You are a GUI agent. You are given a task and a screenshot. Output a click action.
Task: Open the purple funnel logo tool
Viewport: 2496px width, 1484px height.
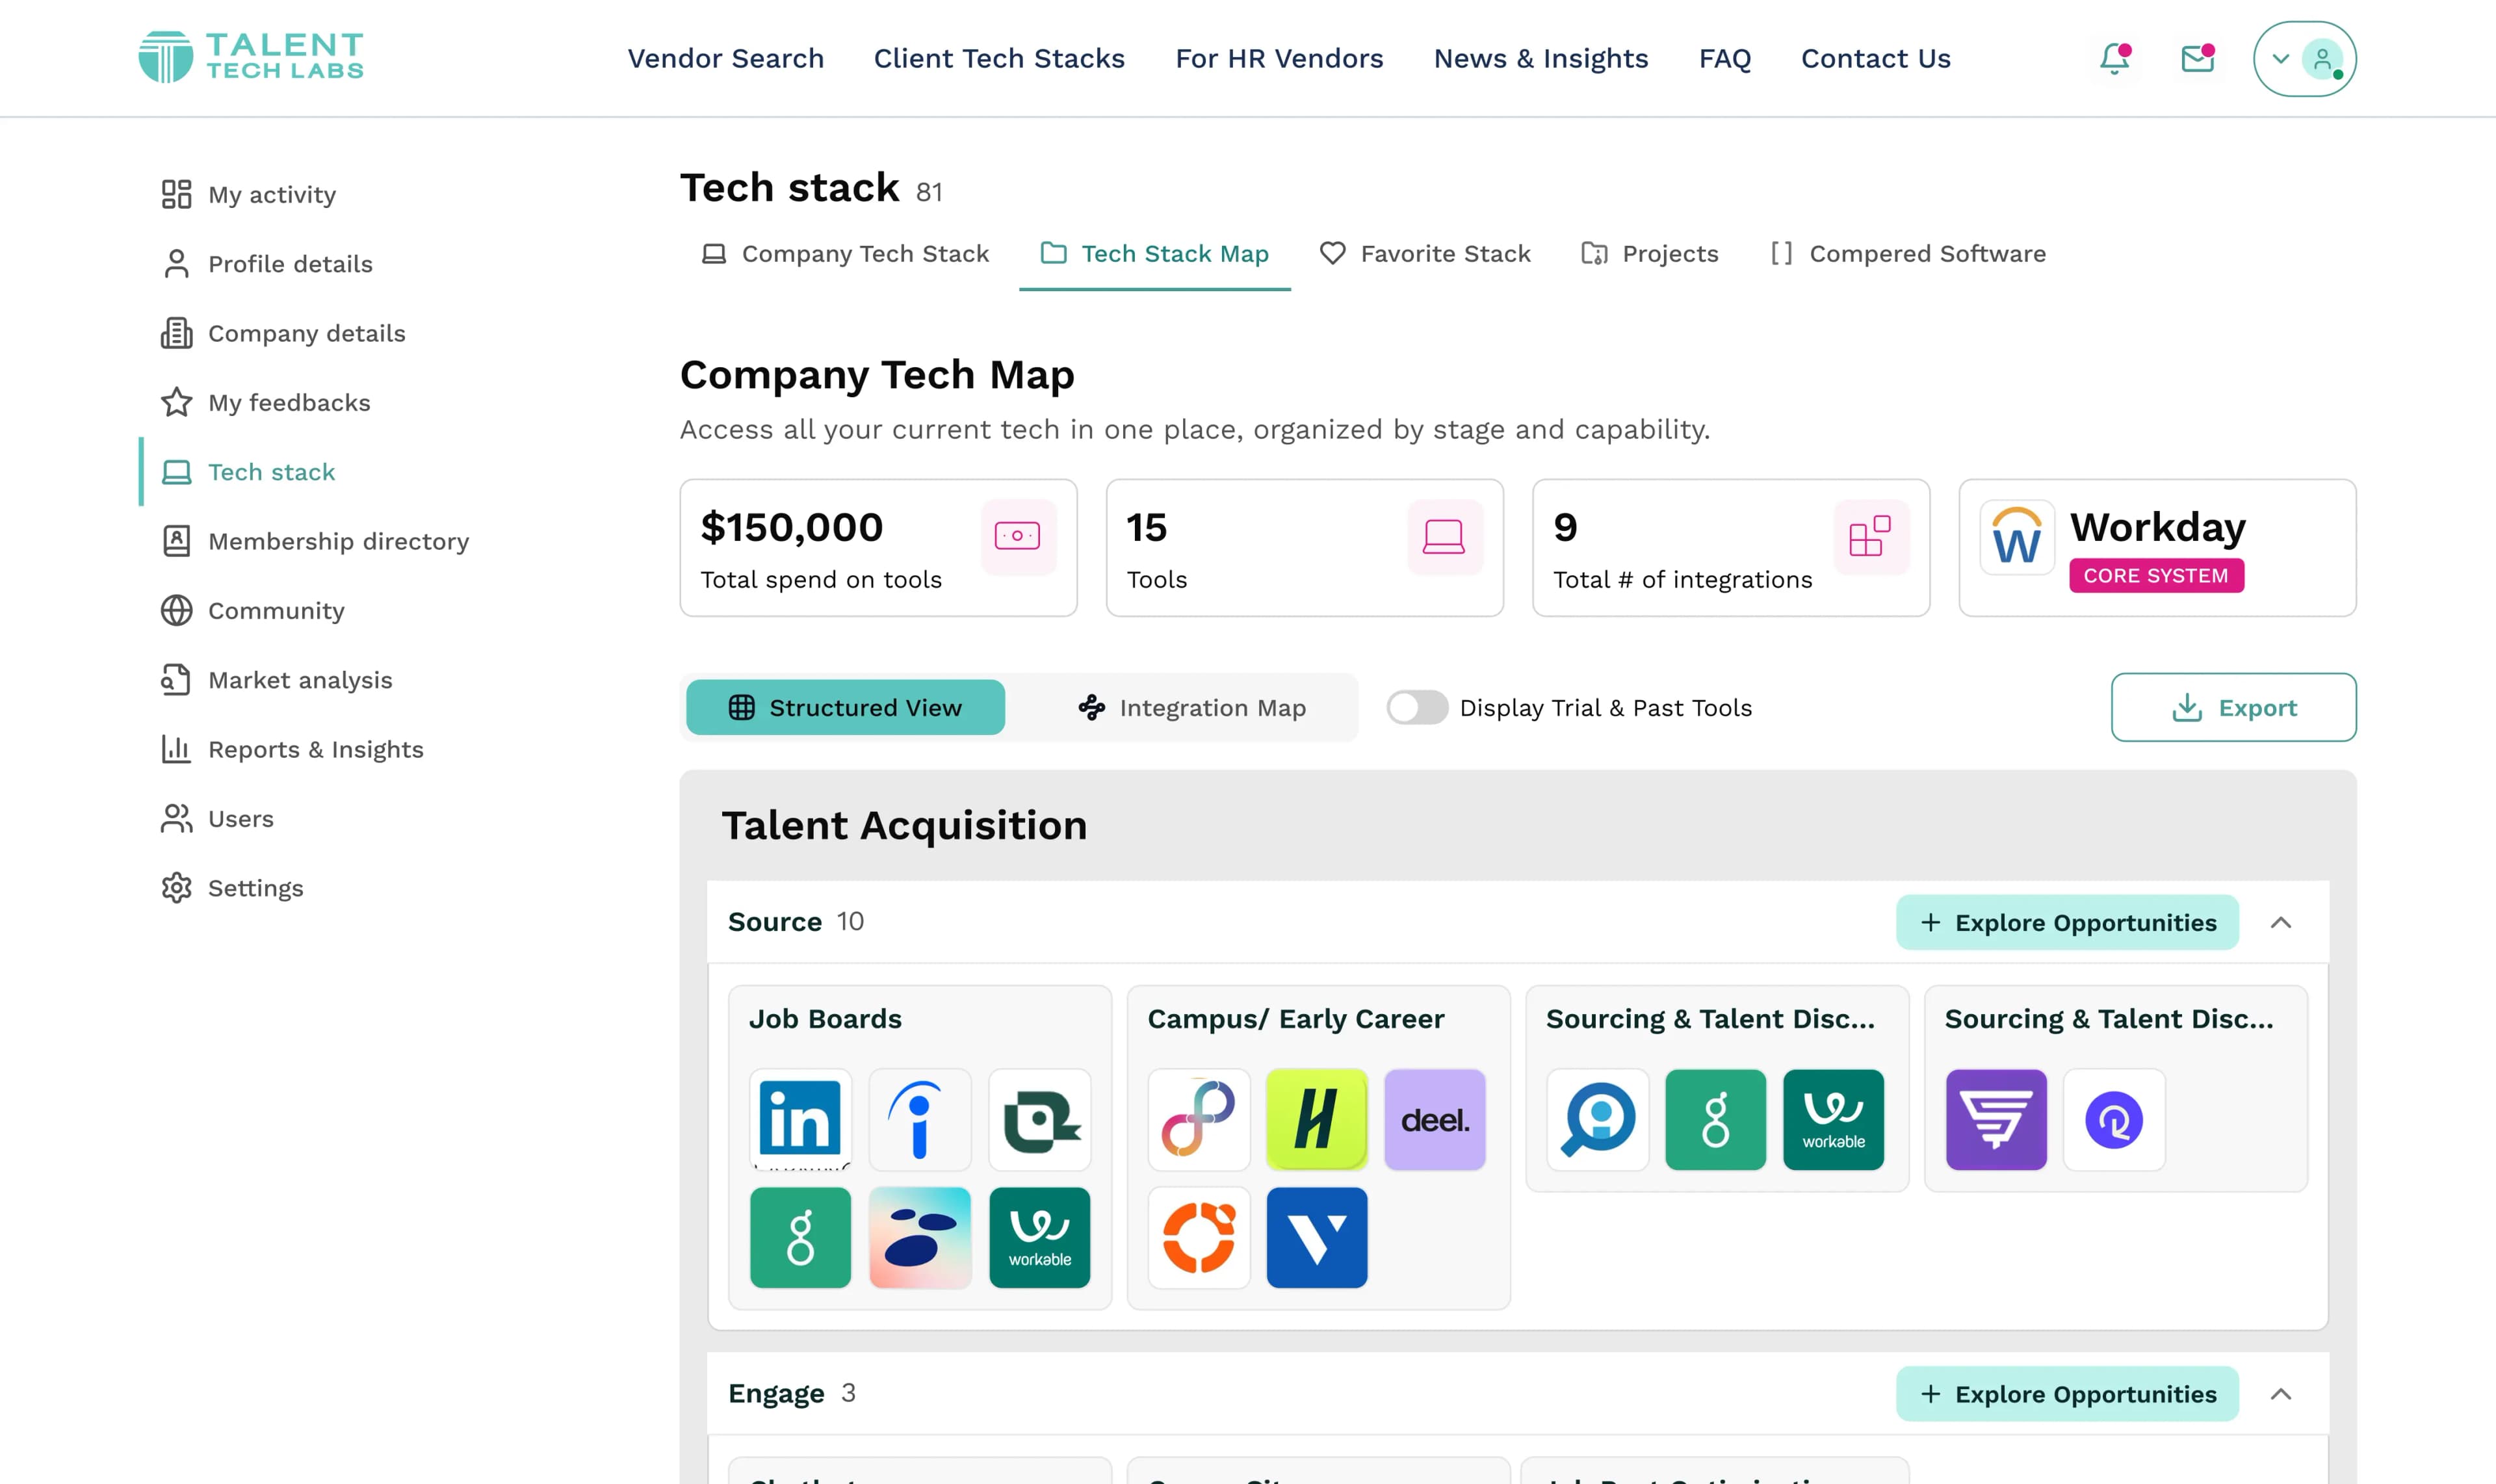point(1996,1119)
